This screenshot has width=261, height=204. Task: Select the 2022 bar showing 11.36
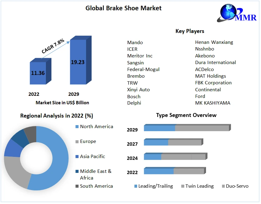[38, 73]
